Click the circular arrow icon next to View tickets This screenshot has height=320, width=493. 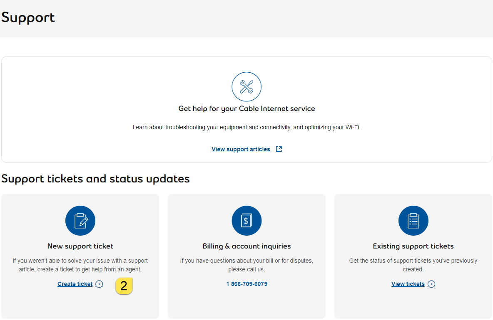[x=432, y=284]
